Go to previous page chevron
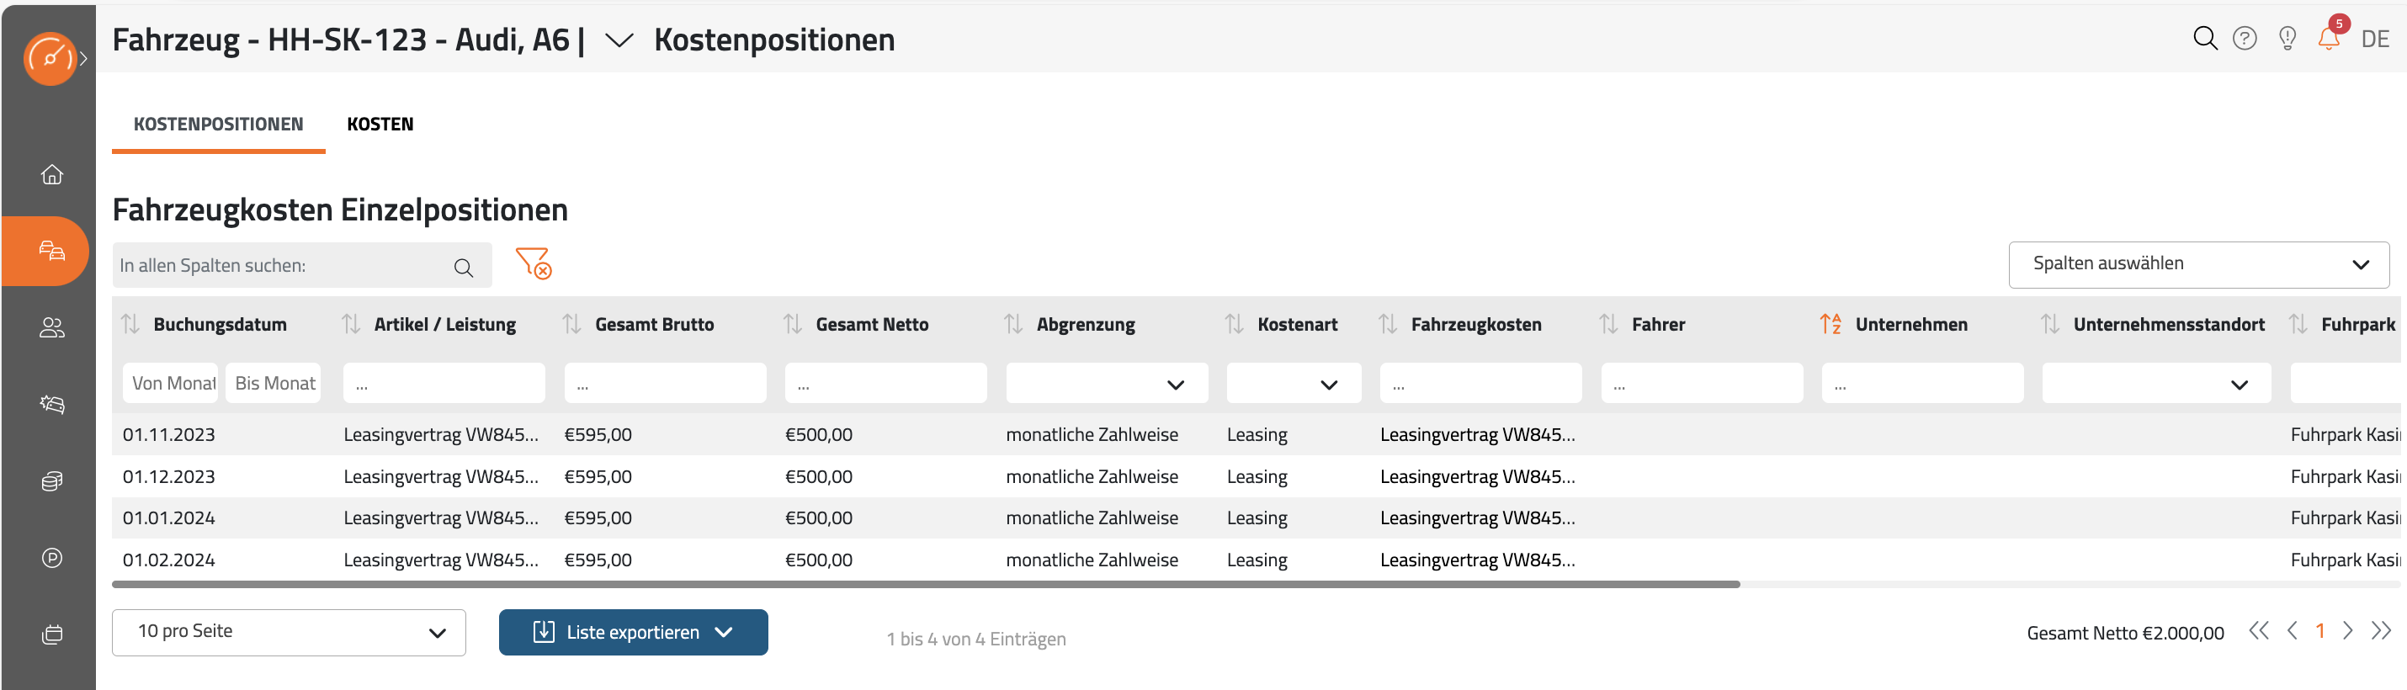 2292,631
